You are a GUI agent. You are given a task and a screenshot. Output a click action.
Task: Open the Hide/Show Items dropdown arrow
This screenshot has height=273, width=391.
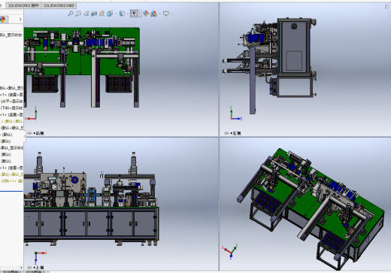tap(140, 14)
